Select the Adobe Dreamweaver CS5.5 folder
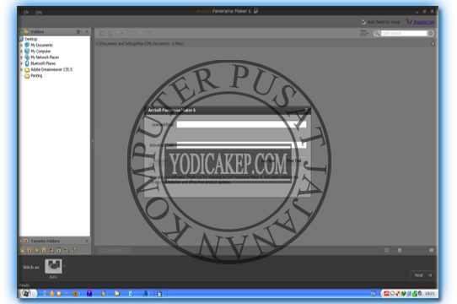457x304 pixels. pyautogui.click(x=51, y=69)
